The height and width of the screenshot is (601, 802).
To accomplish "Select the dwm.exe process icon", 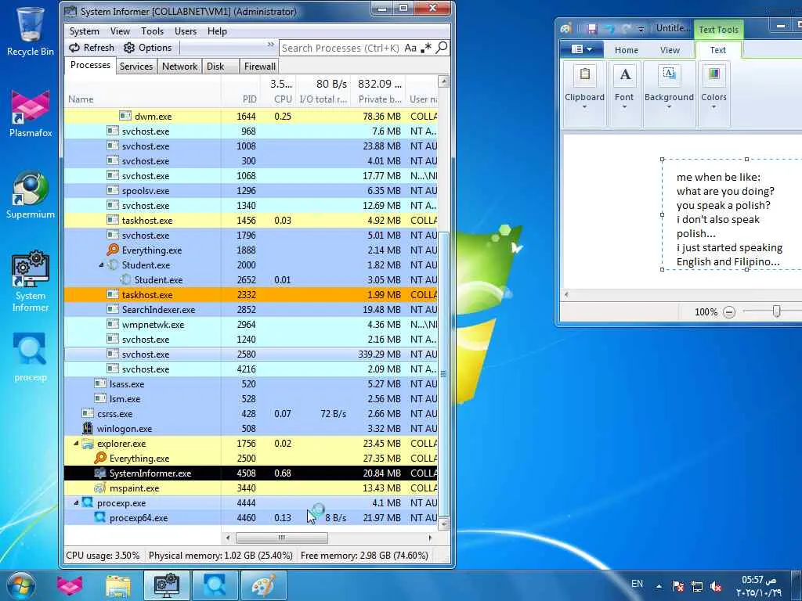I will (125, 116).
